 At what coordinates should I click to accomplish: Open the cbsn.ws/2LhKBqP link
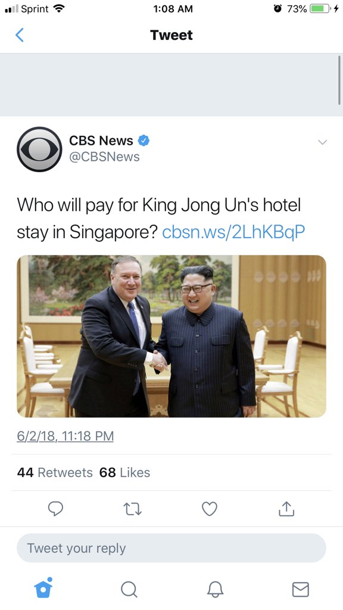click(x=233, y=232)
